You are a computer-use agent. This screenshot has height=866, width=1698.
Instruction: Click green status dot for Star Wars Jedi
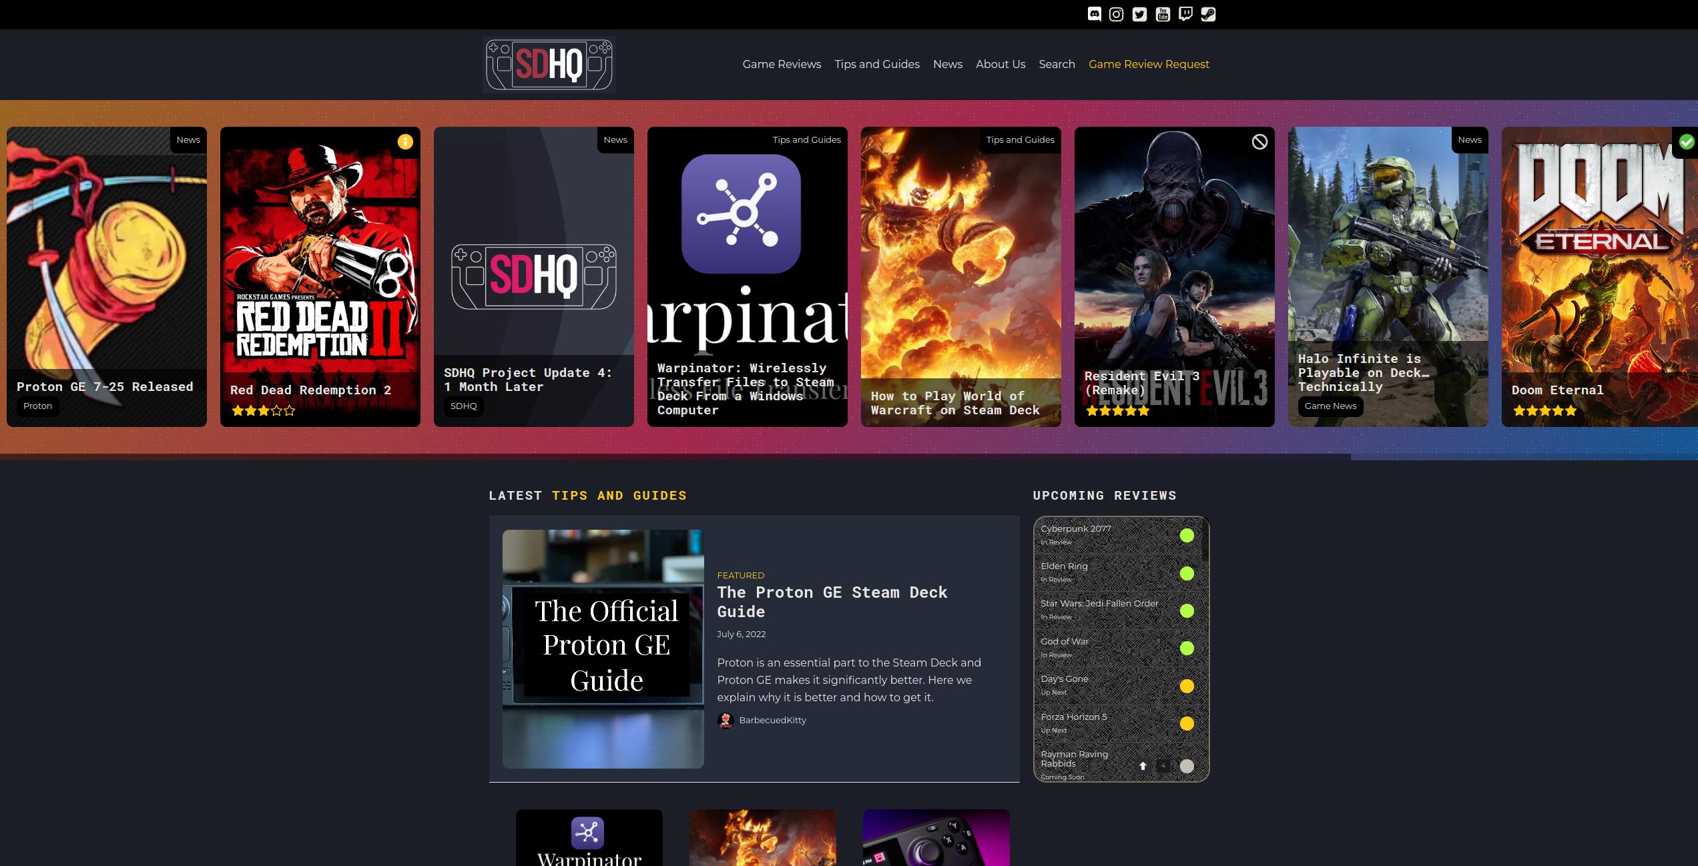click(x=1187, y=610)
